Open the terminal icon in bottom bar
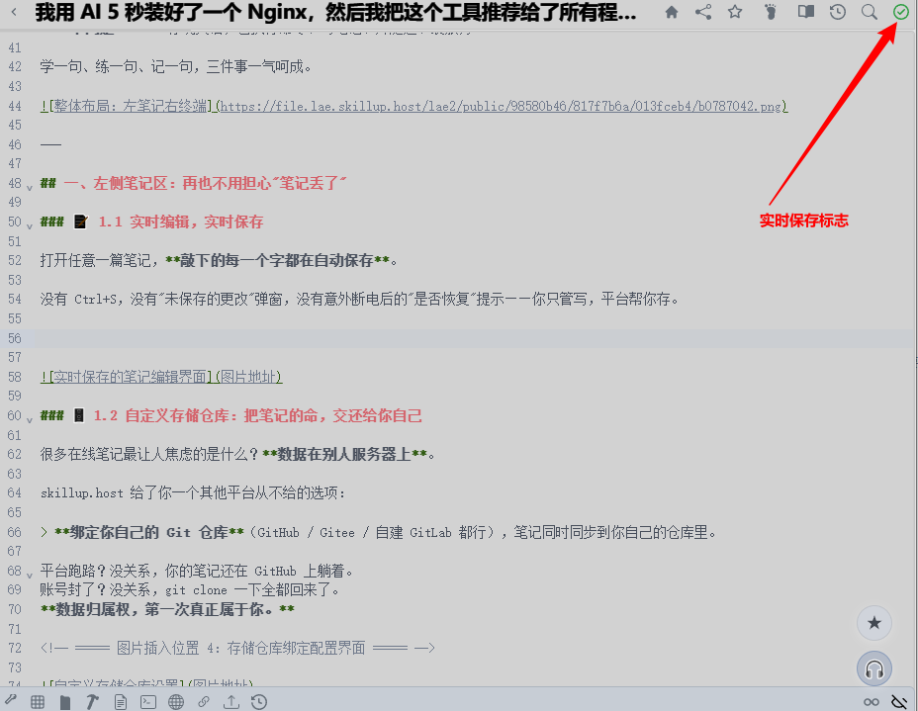 [148, 702]
